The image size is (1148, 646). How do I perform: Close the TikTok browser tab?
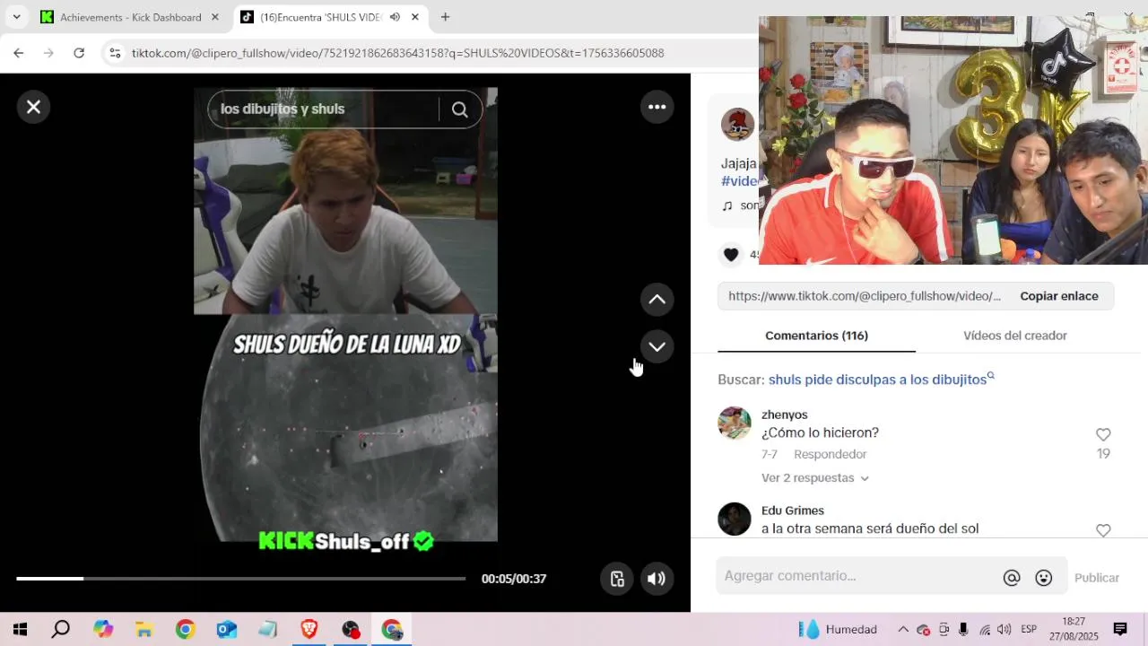pyautogui.click(x=414, y=17)
